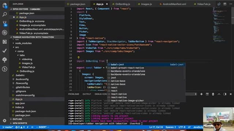Click the circular icon below the tree icon
The height and width of the screenshot is (131, 234).
pyautogui.click(x=5, y=69)
